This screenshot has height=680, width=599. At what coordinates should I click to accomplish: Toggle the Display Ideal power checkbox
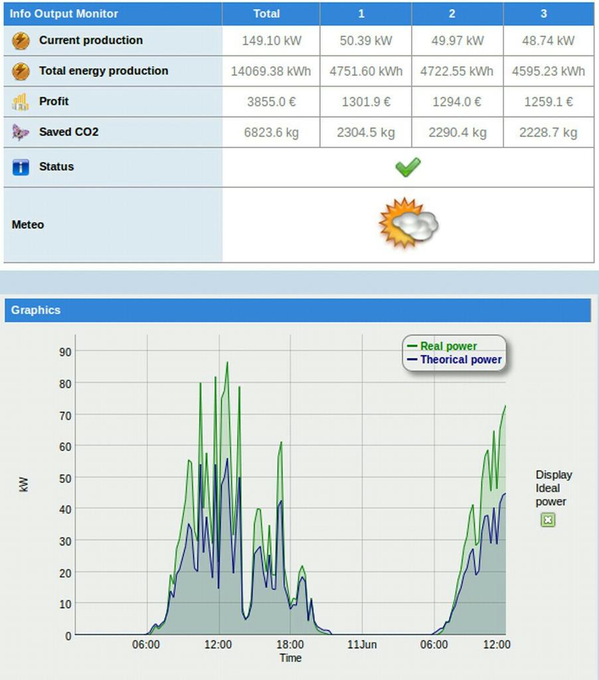(x=548, y=519)
